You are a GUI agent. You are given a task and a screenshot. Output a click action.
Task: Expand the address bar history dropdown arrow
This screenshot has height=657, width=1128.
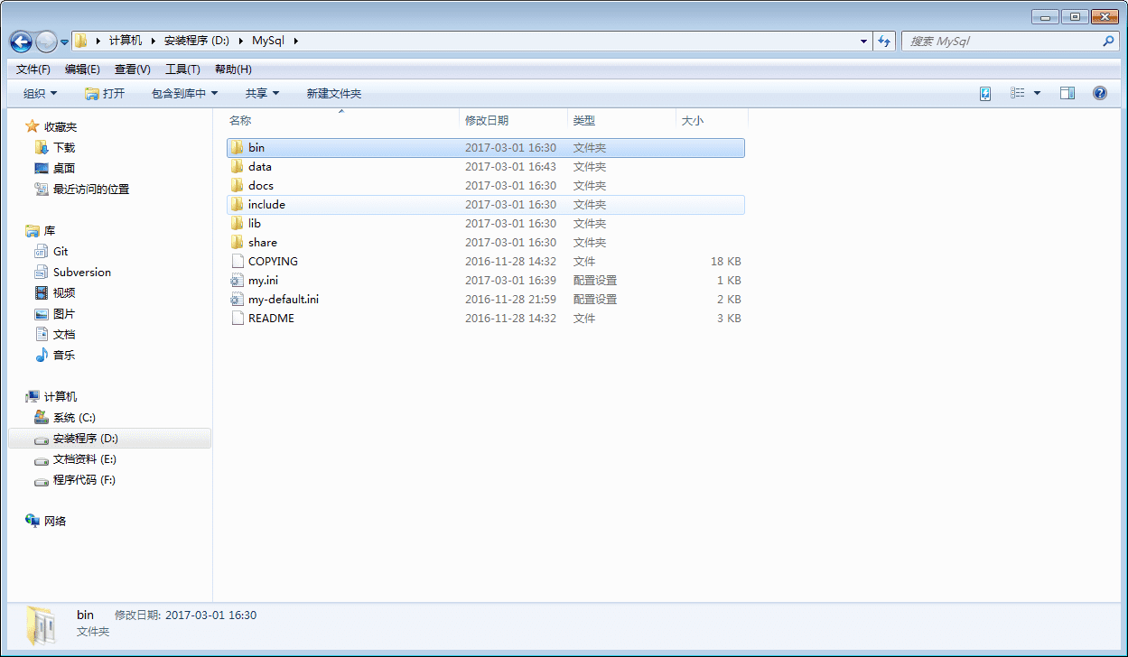864,42
